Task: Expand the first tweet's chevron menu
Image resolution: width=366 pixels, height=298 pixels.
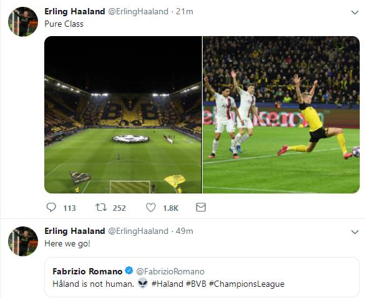Action: tap(355, 12)
